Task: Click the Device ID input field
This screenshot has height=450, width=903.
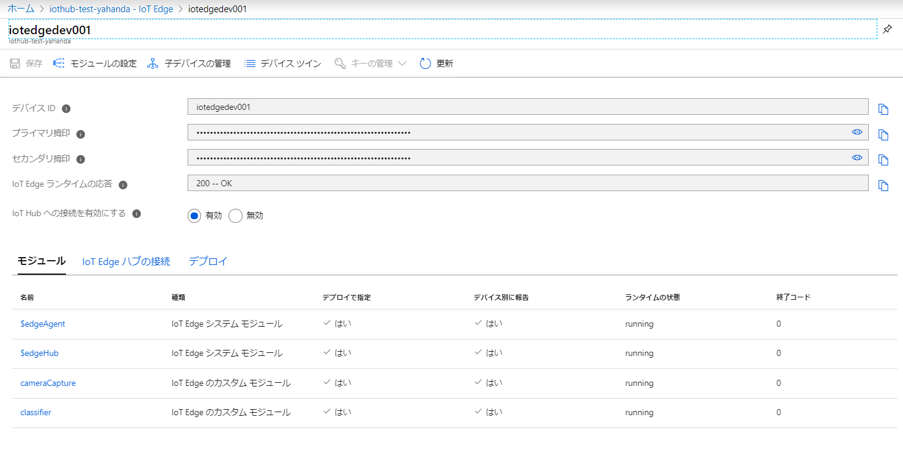Action: coord(528,107)
